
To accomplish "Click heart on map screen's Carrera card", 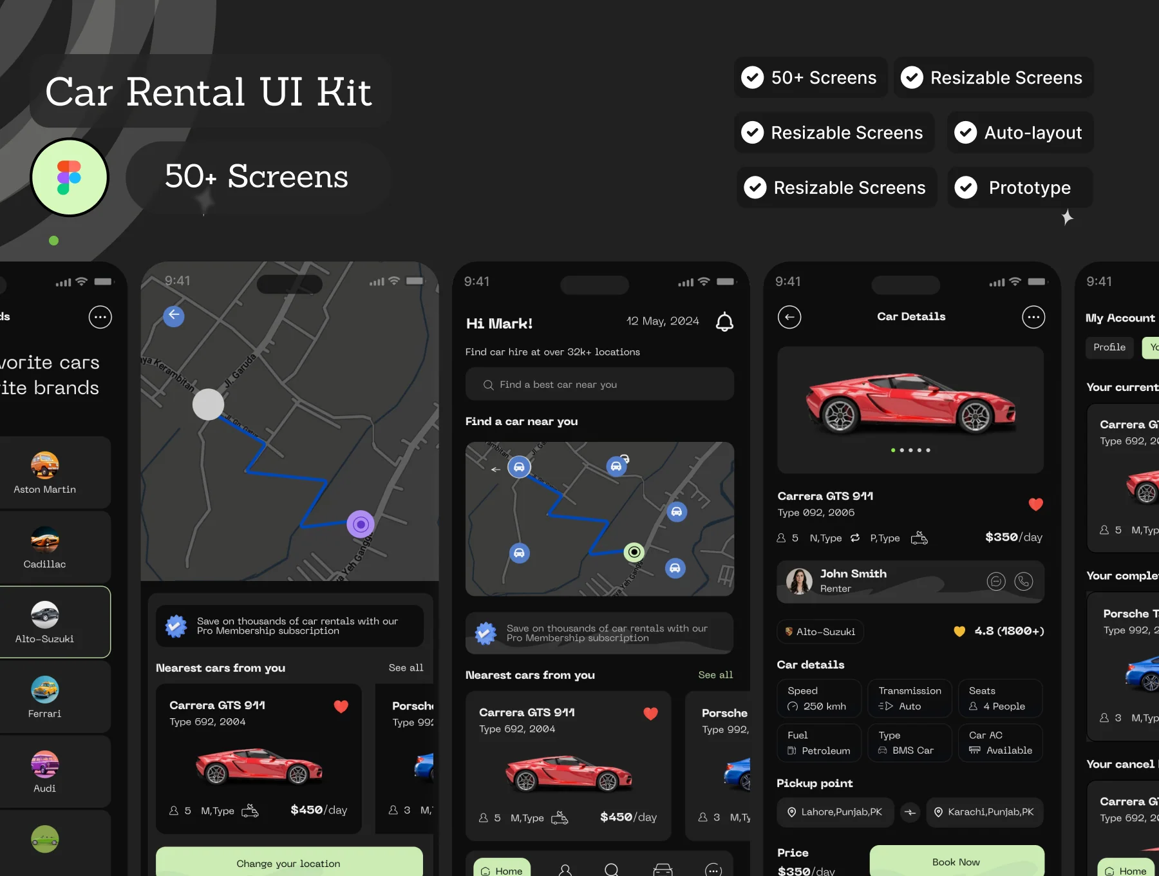I will click(341, 707).
